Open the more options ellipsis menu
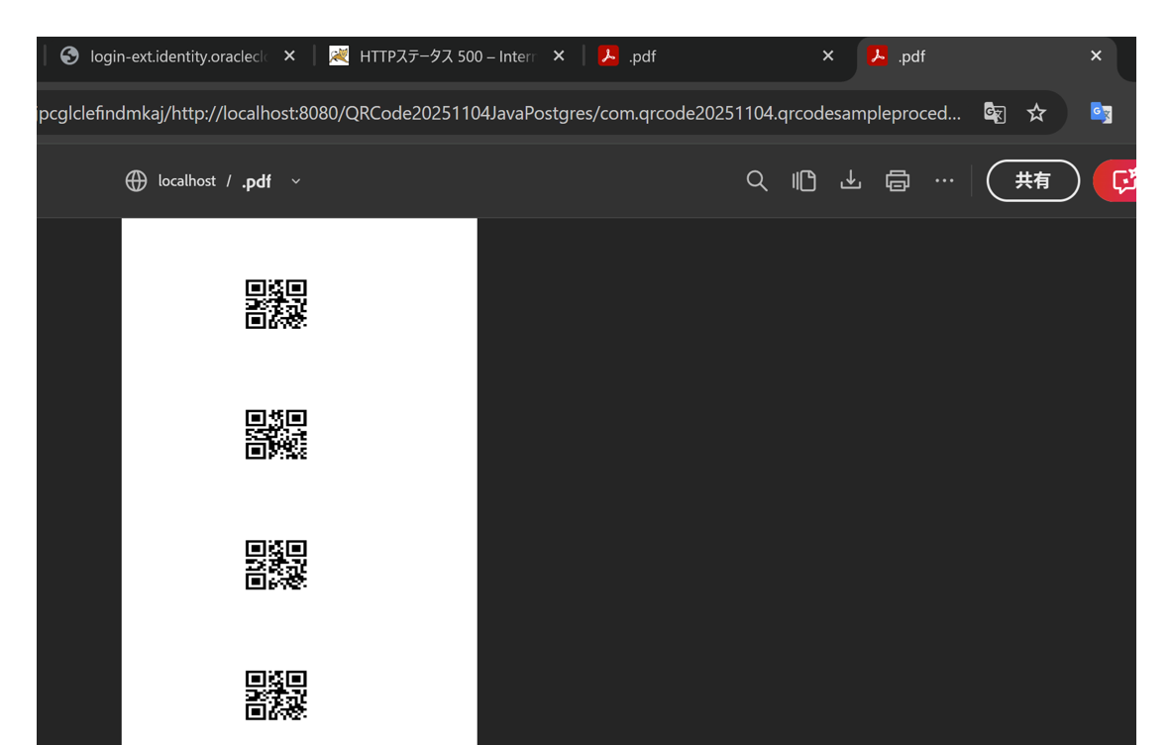 [x=943, y=180]
